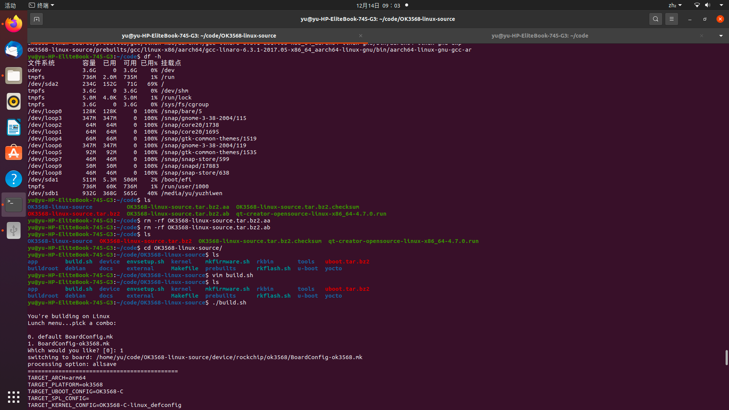
Task: Click the '1. BoardConfig-ok3568.mk' option
Action: tap(69, 344)
